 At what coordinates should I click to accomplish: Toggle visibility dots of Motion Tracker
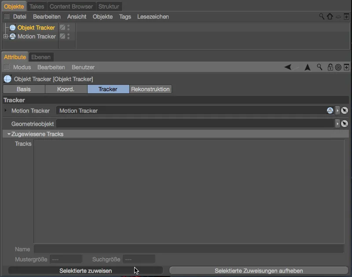click(x=69, y=36)
